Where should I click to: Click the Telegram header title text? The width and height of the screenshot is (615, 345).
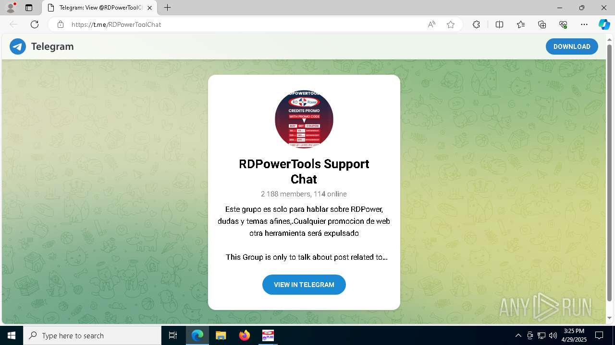point(52,46)
